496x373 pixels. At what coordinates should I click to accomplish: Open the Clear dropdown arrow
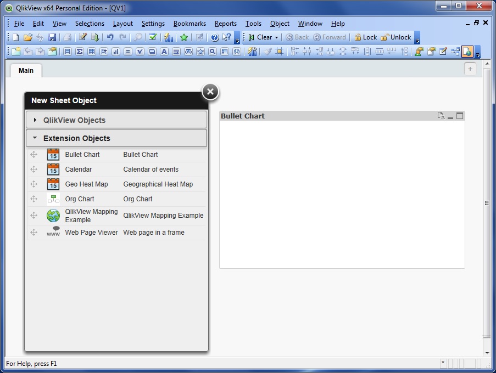pyautogui.click(x=276, y=38)
